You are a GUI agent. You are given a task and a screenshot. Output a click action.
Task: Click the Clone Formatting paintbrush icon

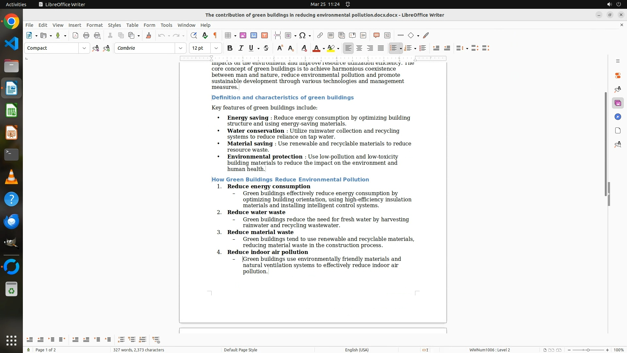(x=149, y=36)
